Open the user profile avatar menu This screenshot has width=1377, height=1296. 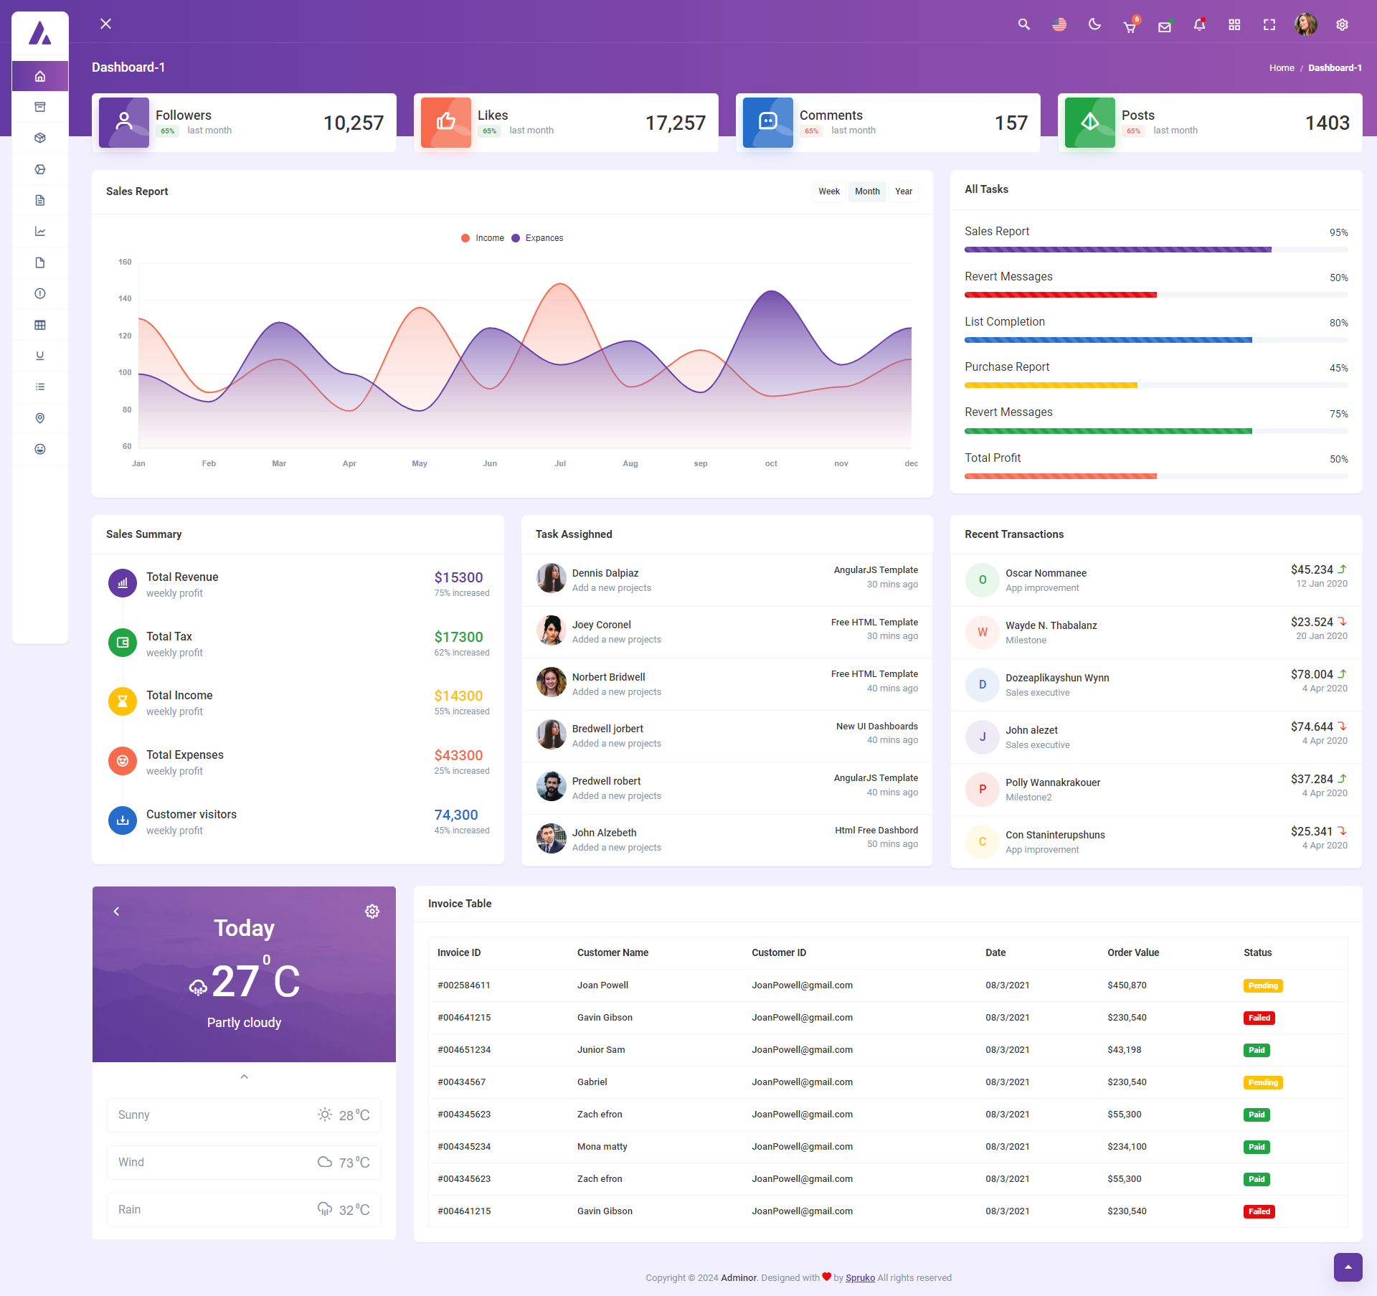1306,24
